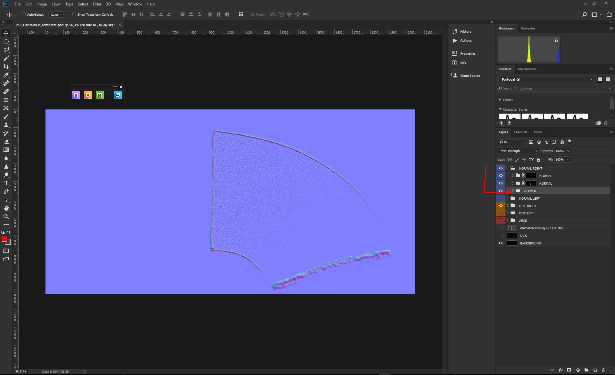
Task: Open the Kind filter dropdown
Action: [x=512, y=142]
